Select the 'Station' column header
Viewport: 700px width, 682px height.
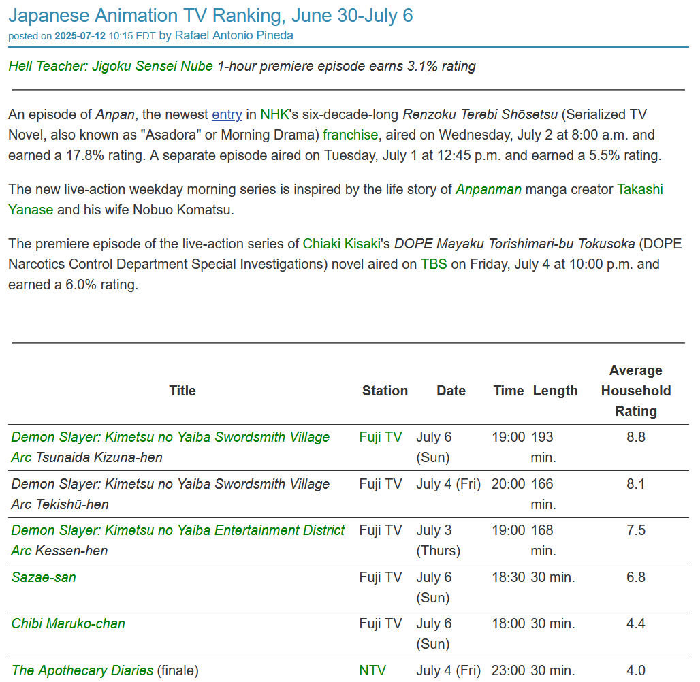click(385, 391)
